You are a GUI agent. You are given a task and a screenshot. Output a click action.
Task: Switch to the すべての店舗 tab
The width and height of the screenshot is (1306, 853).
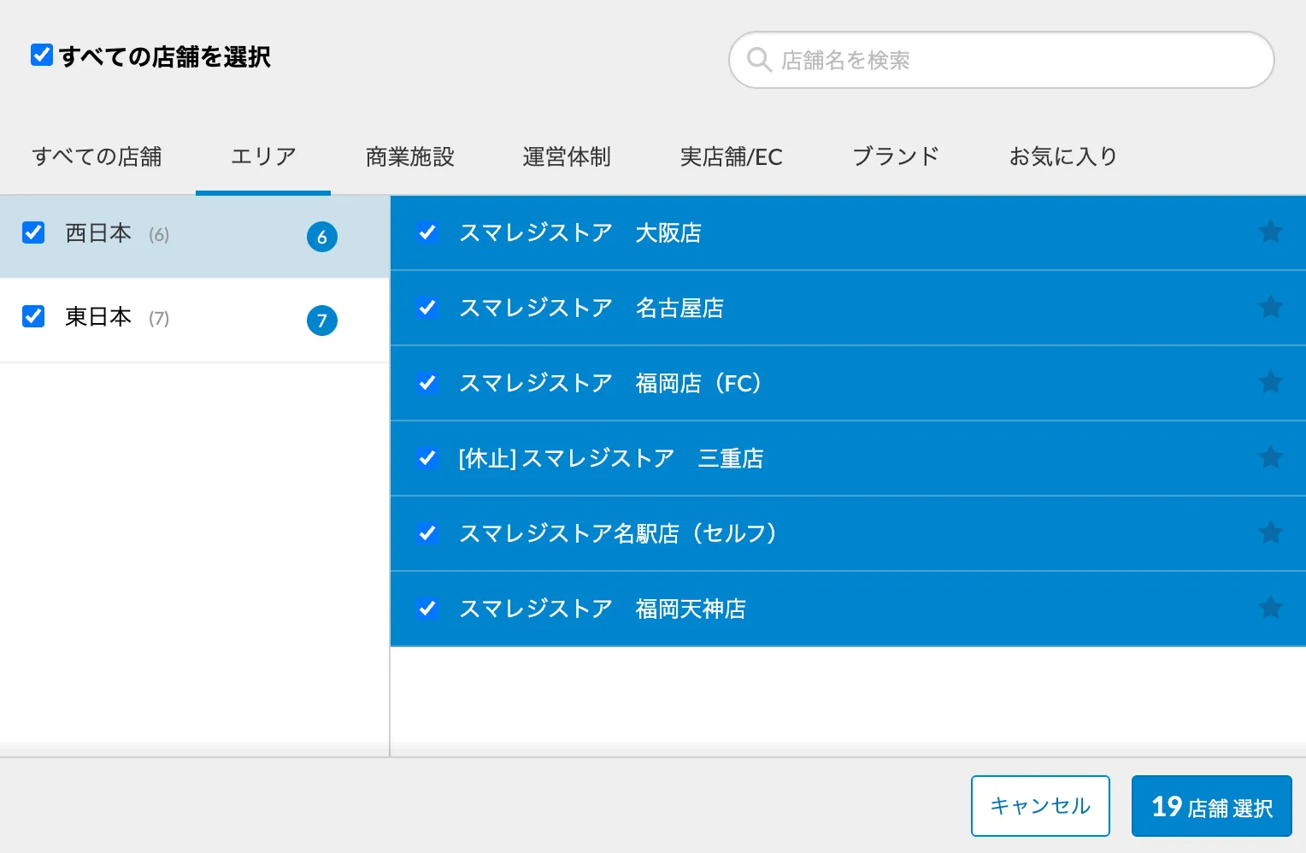tap(97, 156)
